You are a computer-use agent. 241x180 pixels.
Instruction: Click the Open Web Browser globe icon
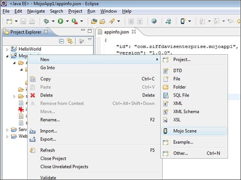[154, 21]
